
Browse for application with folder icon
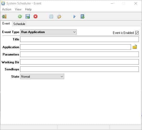tap(135, 47)
